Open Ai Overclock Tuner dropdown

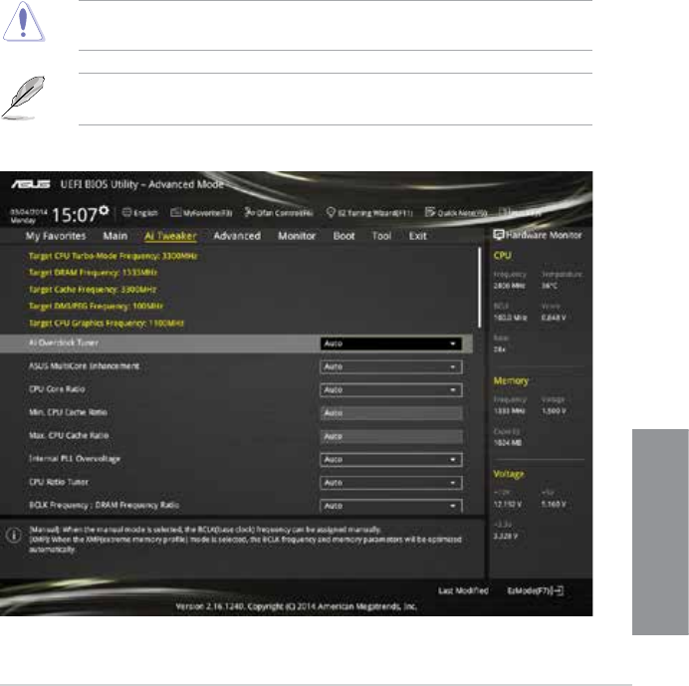[x=391, y=343]
